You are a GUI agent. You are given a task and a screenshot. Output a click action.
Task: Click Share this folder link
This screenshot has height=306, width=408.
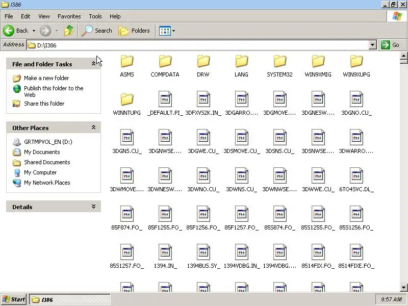44,104
